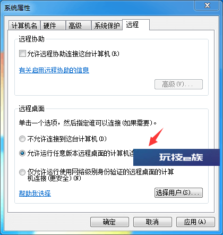This screenshot has width=223, height=235.
Task: Choose 允许运行任意版本远程桌面 radio option
Action: (22, 153)
